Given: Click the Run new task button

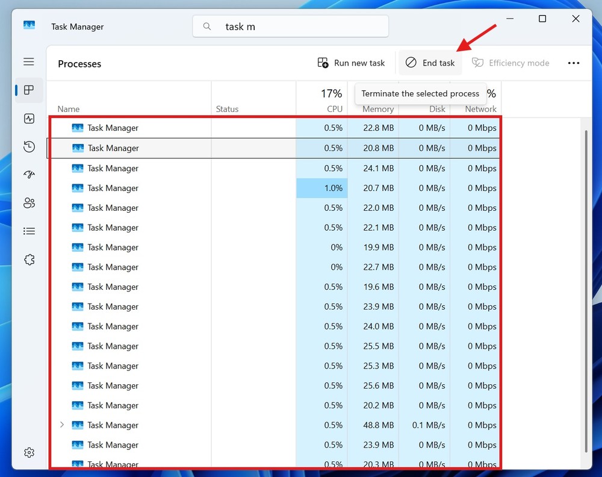Looking at the screenshot, I should (x=351, y=63).
